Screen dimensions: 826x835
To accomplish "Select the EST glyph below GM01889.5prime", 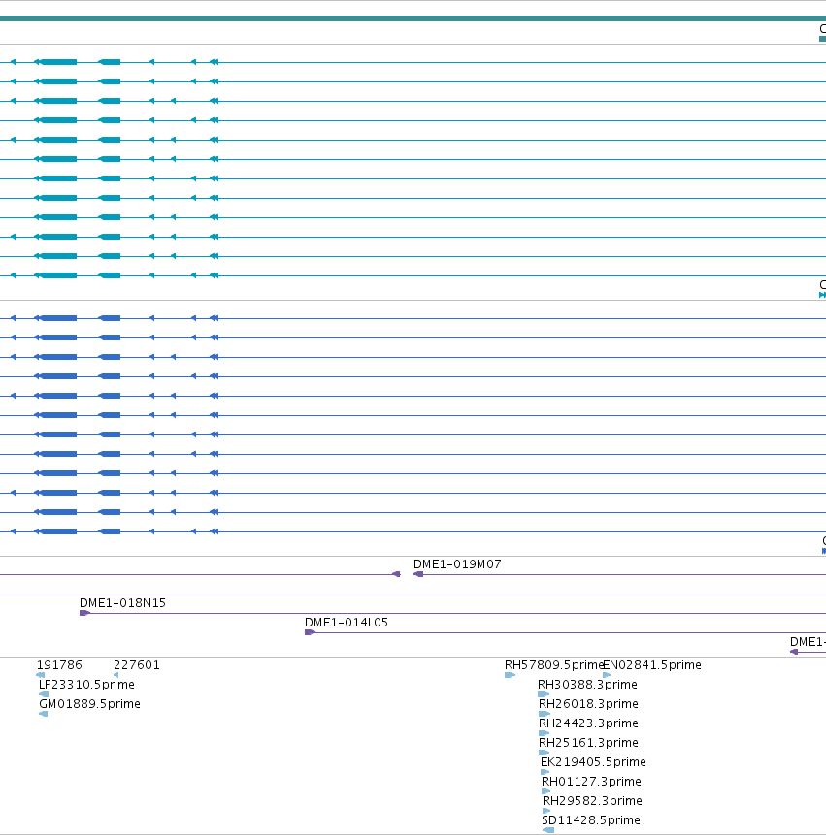I will [x=44, y=714].
